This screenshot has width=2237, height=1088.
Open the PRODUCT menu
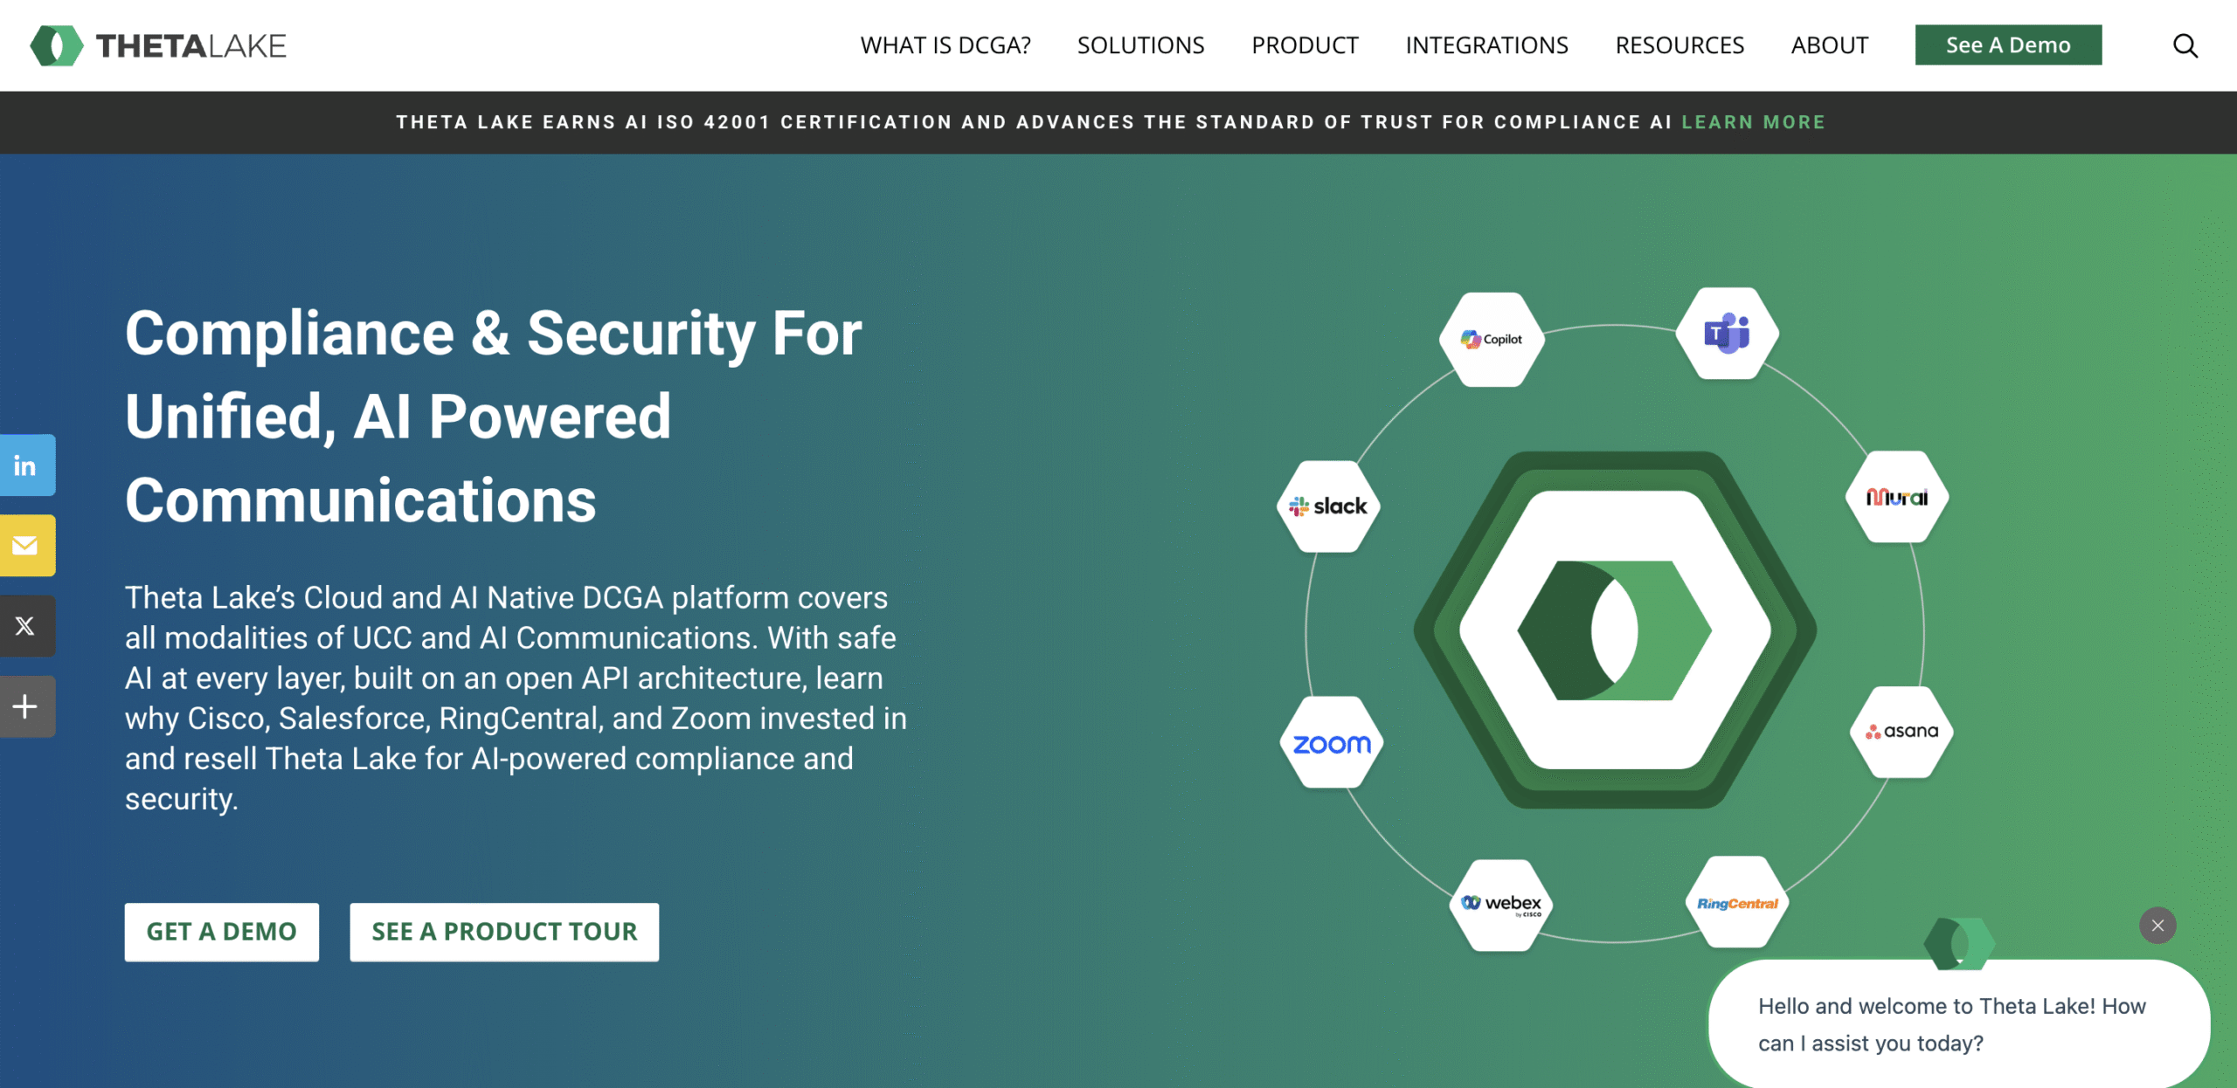[x=1305, y=45]
